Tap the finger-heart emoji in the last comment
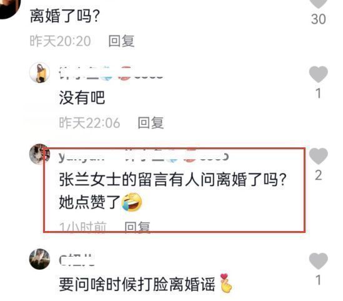This screenshot has width=343, height=301. (226, 284)
